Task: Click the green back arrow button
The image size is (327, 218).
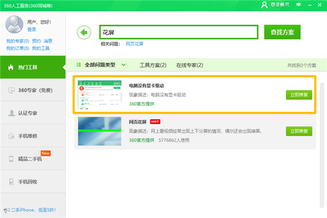Action: [84, 32]
